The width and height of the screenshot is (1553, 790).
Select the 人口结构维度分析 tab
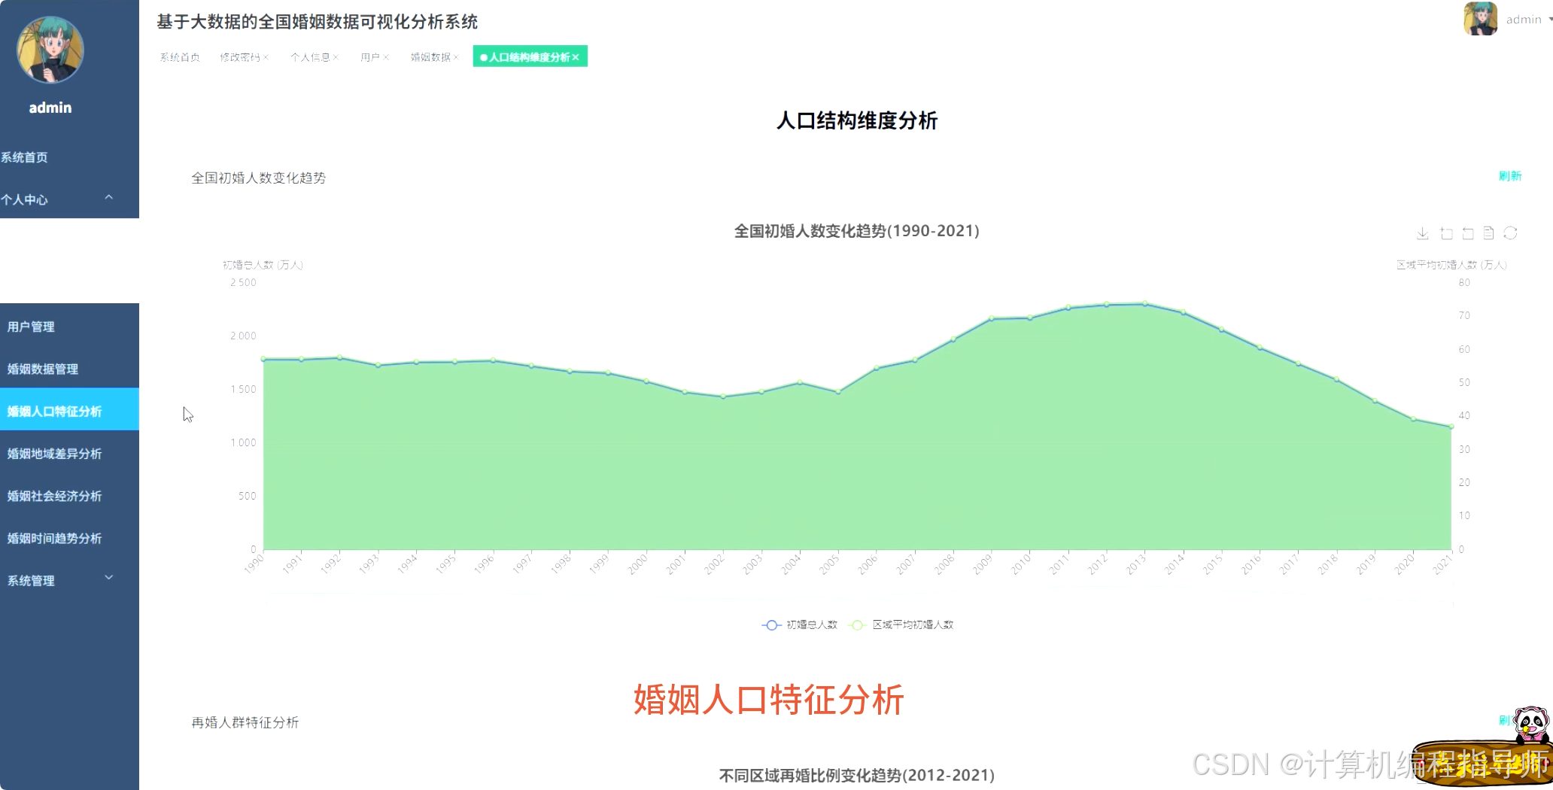click(529, 57)
